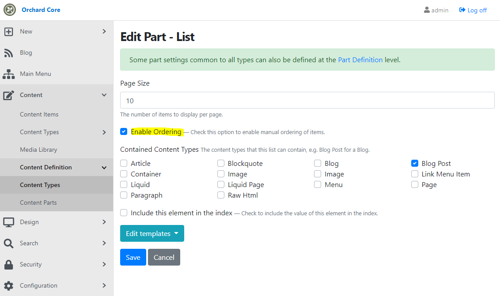Go to Content Parts menu item
The height and width of the screenshot is (296, 500).
pos(38,202)
